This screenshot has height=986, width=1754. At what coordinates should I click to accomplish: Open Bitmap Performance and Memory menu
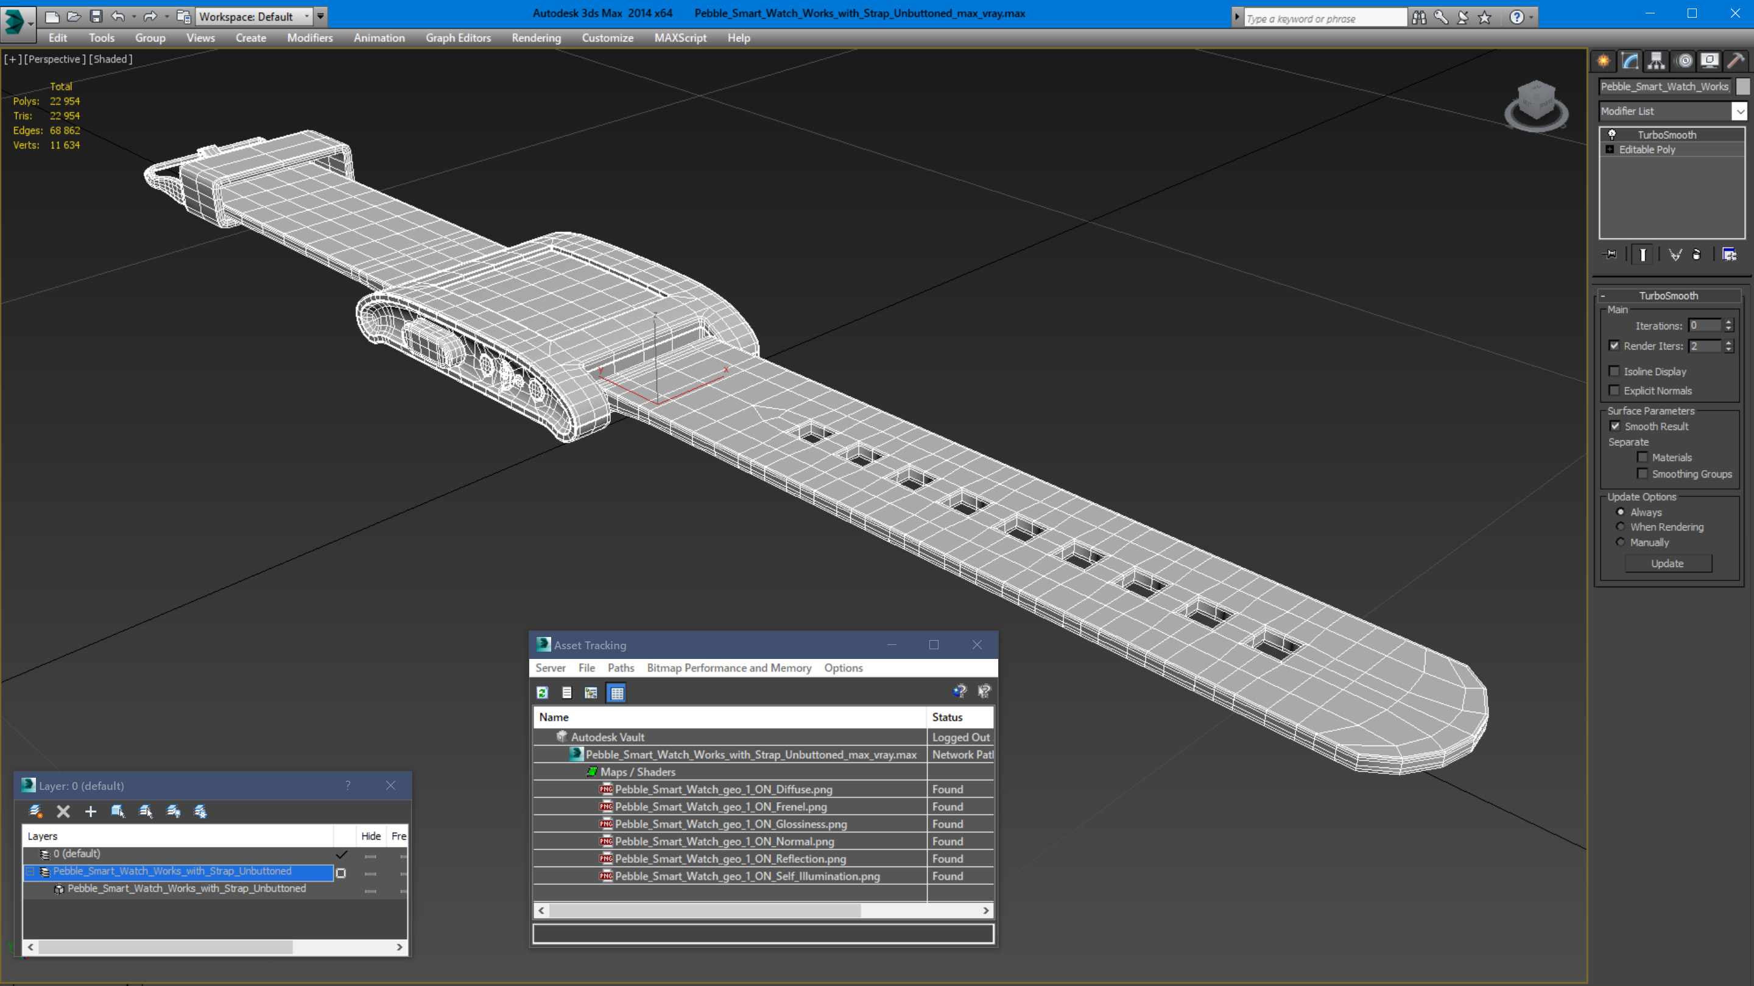[x=728, y=667]
